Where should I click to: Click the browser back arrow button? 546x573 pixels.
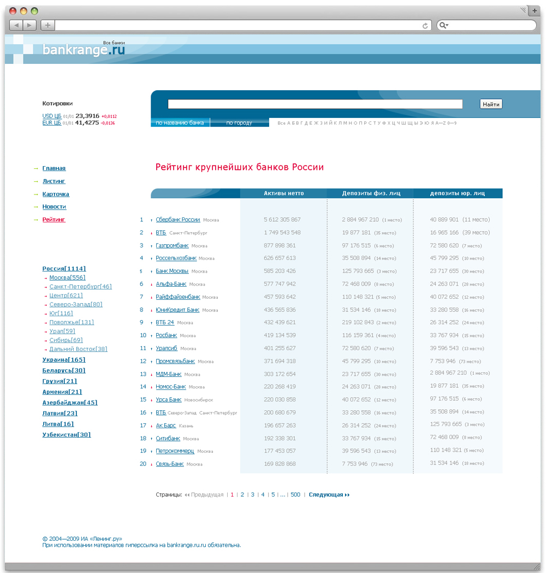[16, 25]
